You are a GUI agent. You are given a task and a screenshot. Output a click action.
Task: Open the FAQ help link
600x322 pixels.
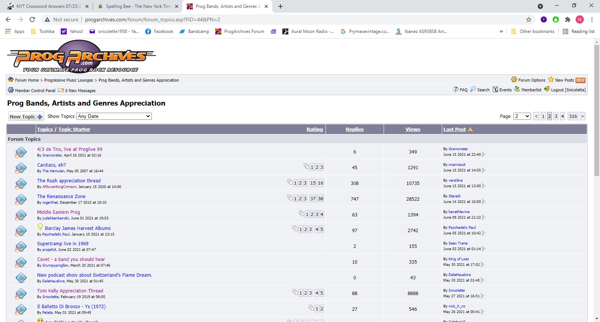(460, 89)
